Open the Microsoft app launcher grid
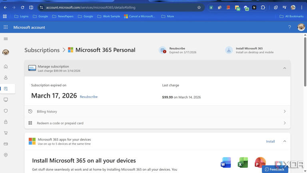The image size is (307, 173). click(6, 27)
